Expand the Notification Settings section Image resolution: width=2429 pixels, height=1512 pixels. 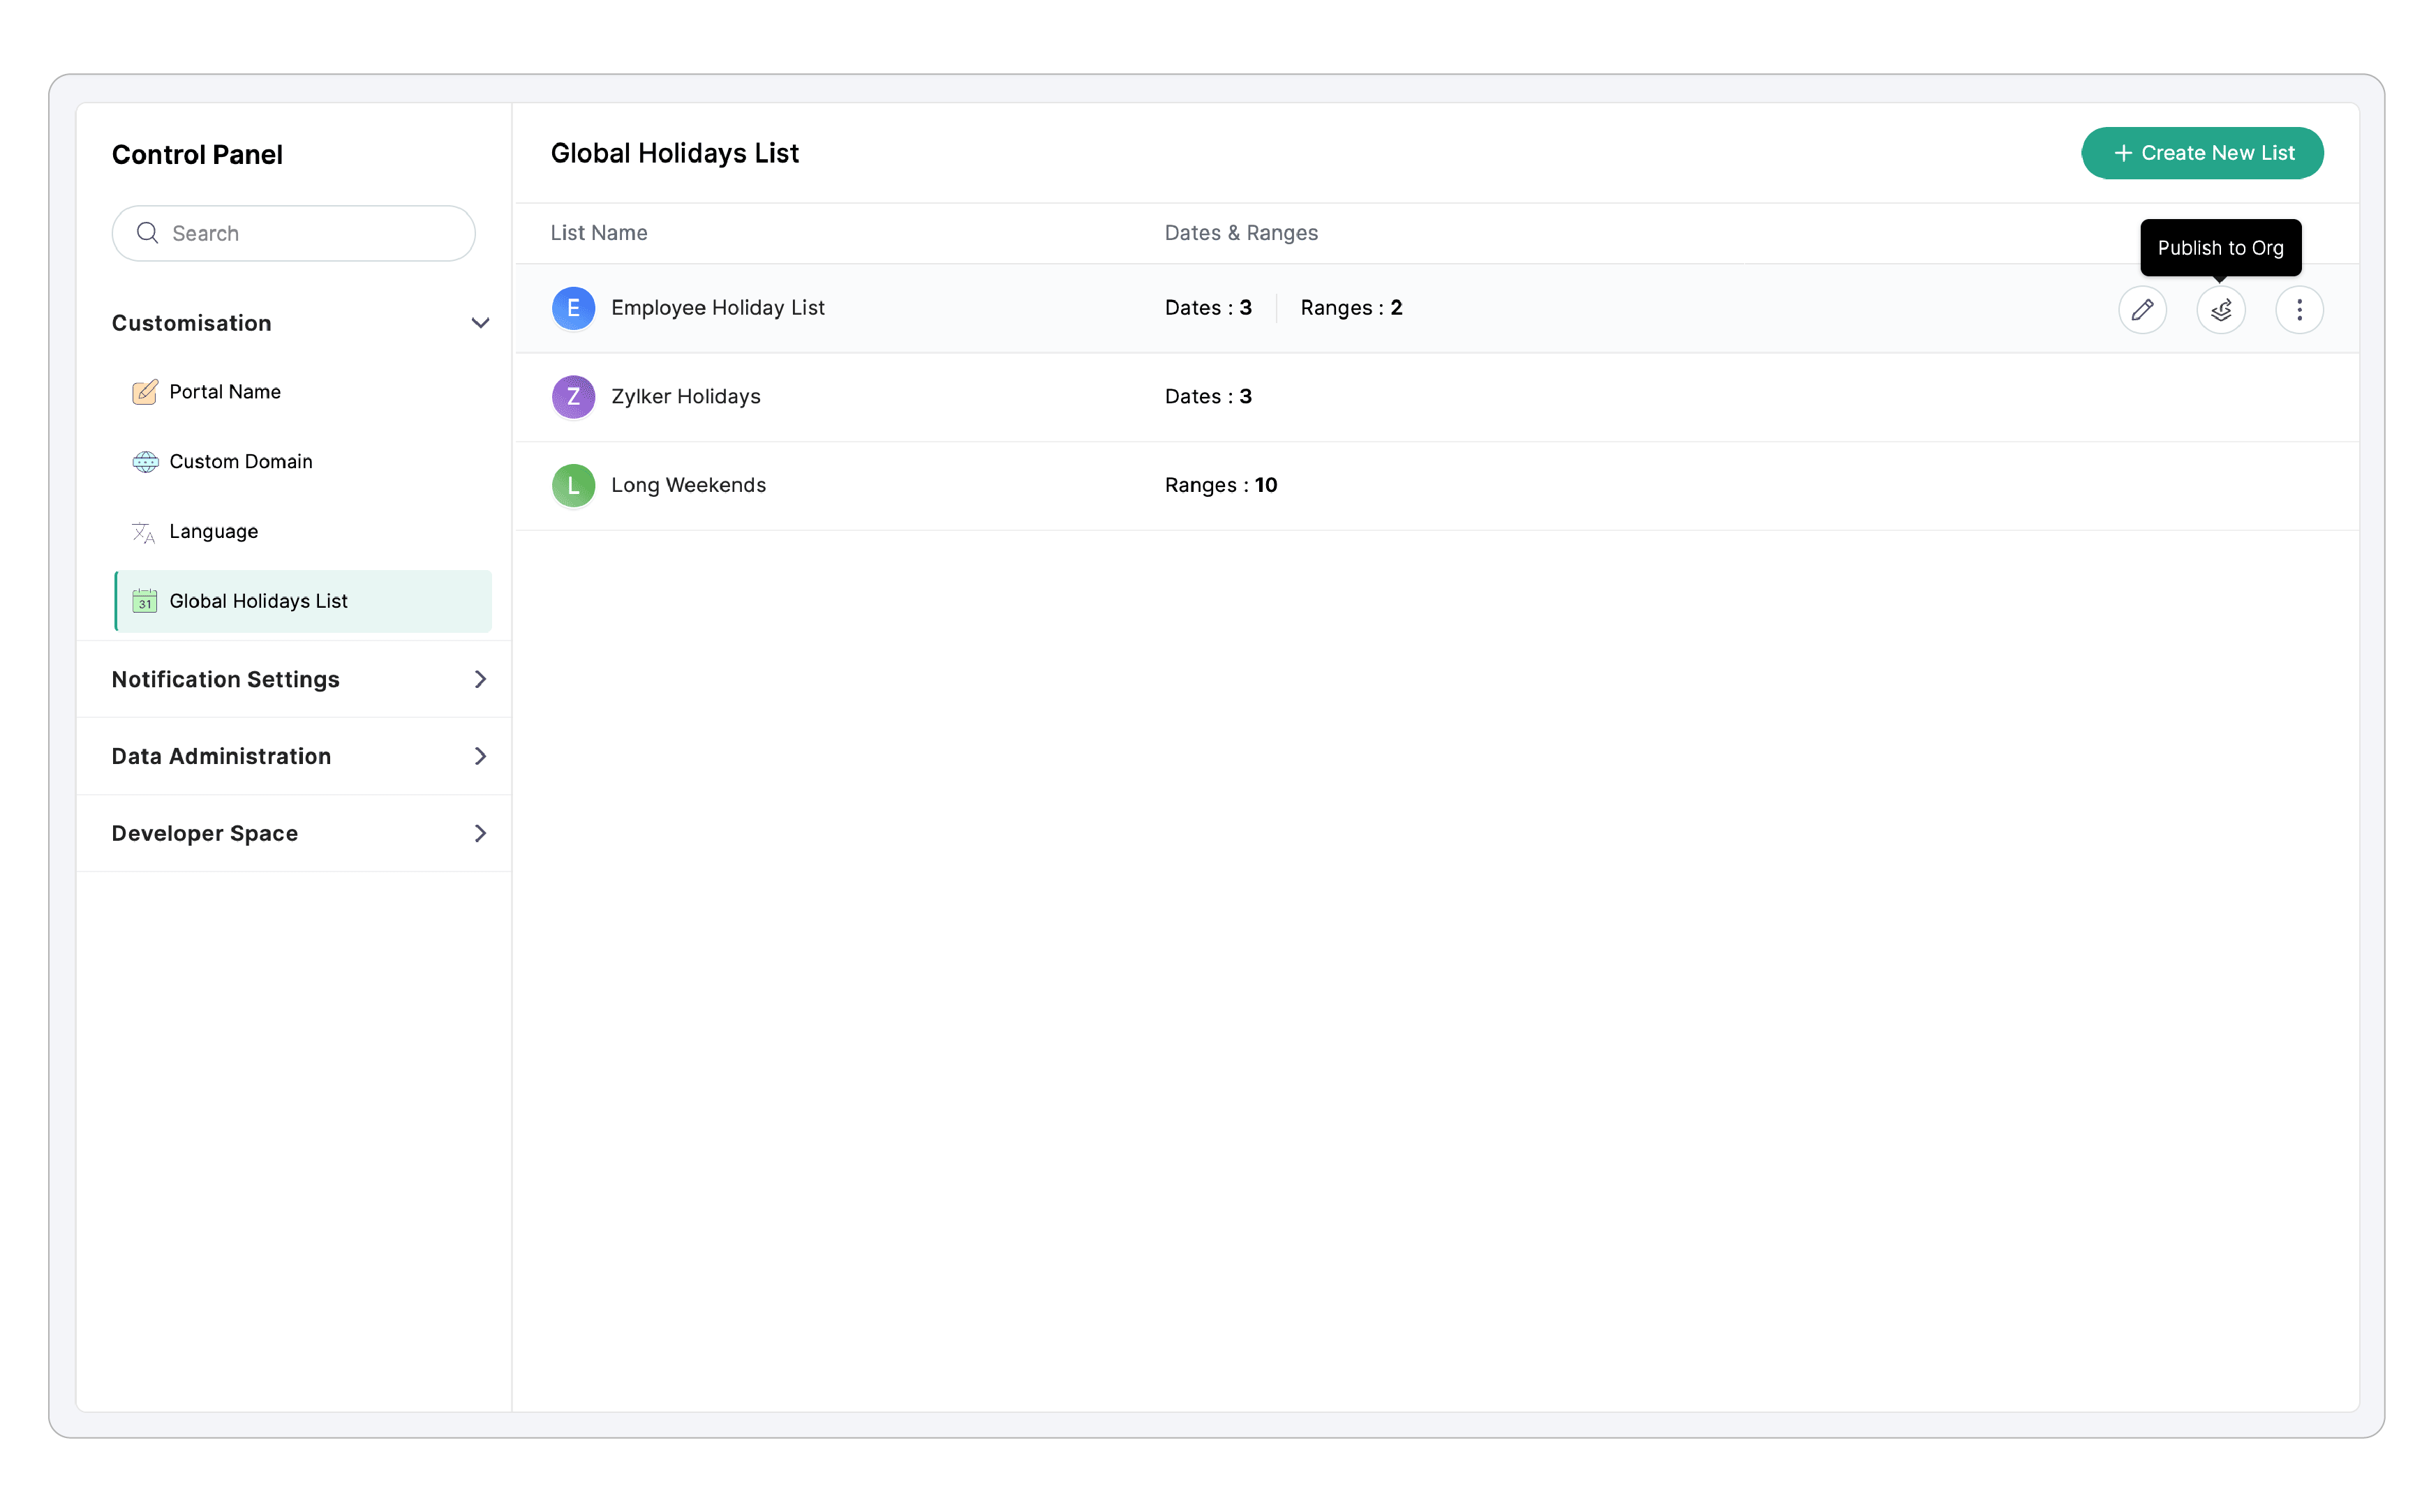tap(480, 679)
